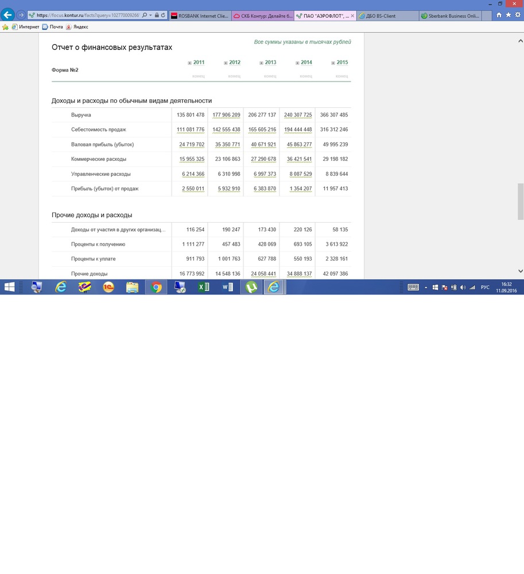Screen dimensions: 524x574
Task: Switch to Sberbank Business Online tab
Action: click(450, 15)
